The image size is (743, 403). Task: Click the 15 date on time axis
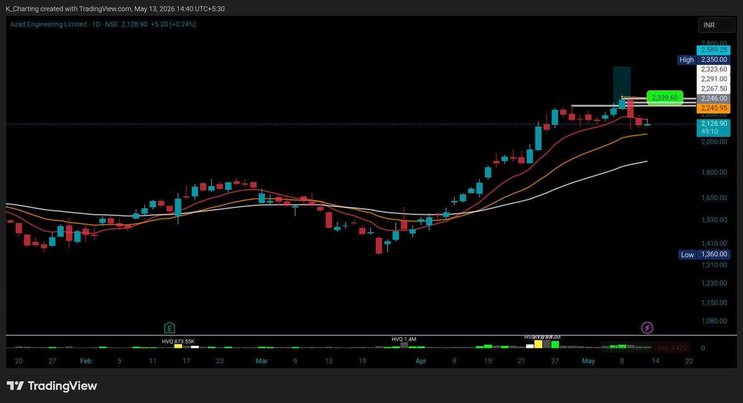[x=488, y=360]
